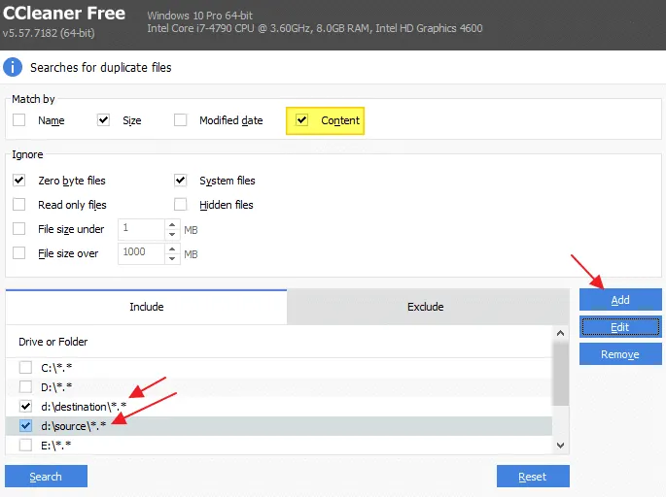Uncheck the Size match checkbox

pyautogui.click(x=103, y=120)
